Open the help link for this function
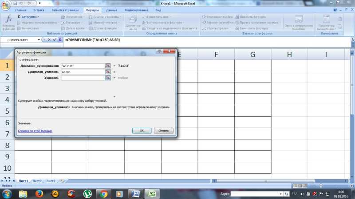Image resolution: width=355 pixels, height=199 pixels. click(x=35, y=131)
